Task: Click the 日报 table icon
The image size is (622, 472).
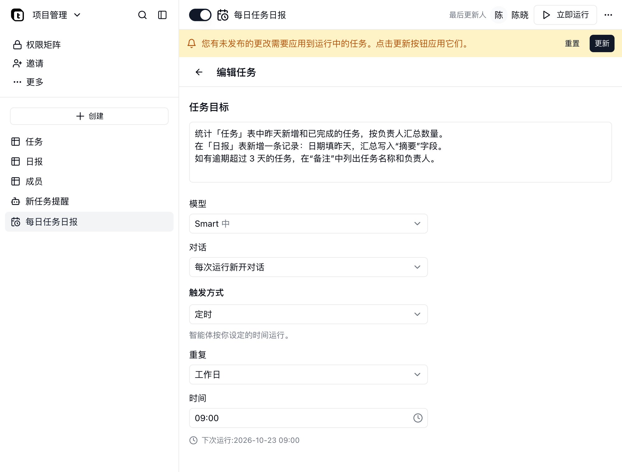Action: coord(16,161)
